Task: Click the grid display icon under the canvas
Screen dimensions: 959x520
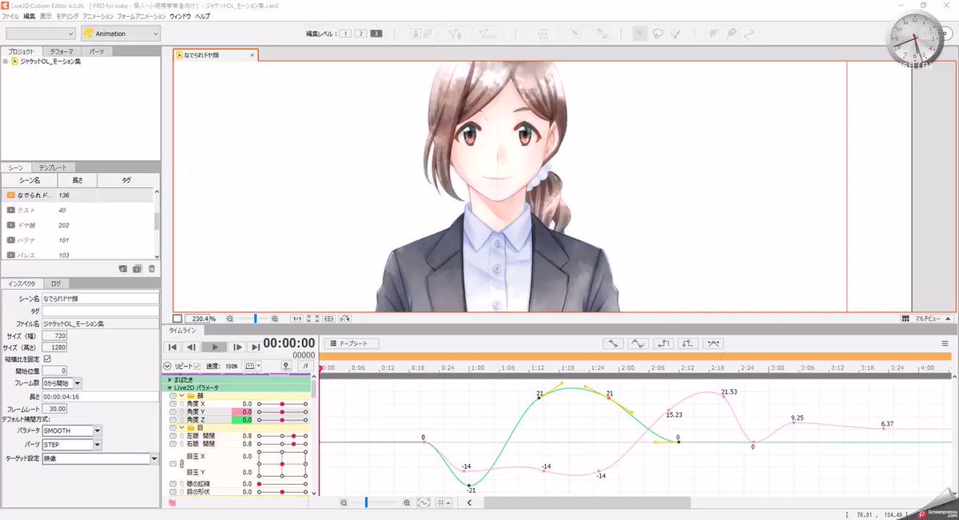Action: tap(329, 320)
